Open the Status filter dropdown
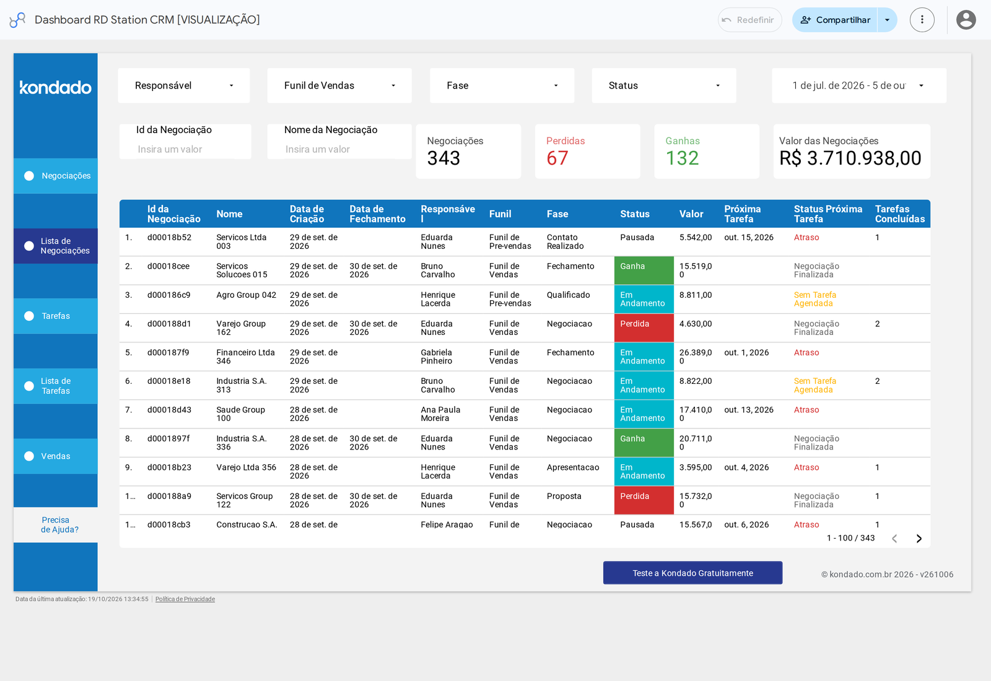991x681 pixels. pyautogui.click(x=664, y=85)
